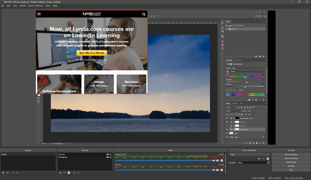The width and height of the screenshot is (311, 180).
Task: Click Start Recording button
Action: pos(291,158)
